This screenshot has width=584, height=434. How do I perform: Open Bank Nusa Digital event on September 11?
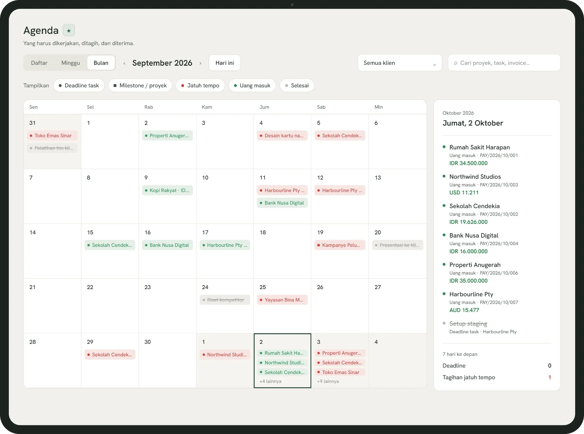click(282, 203)
